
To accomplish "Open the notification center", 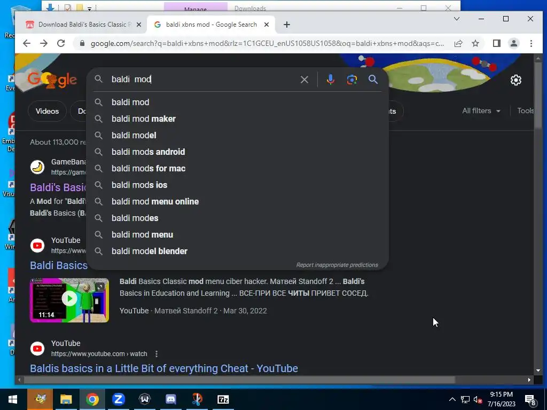I will (x=530, y=400).
